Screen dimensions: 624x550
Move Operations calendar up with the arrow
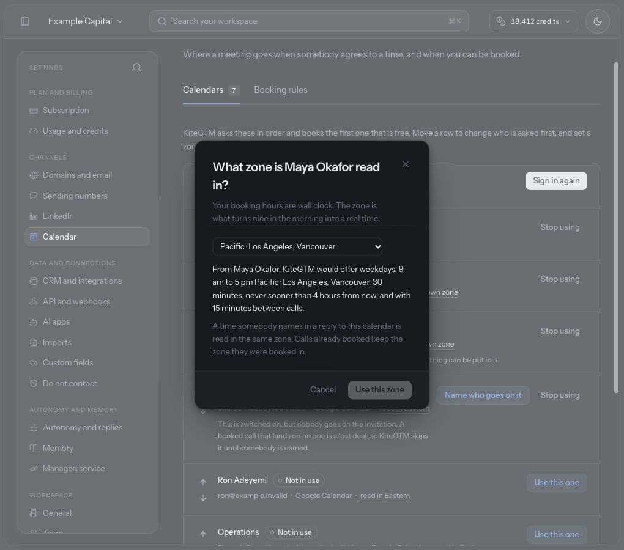point(203,534)
